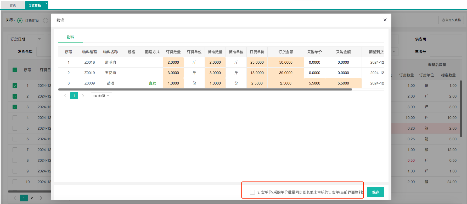
Task: Click the 直发 delivery method link
Action: click(152, 83)
